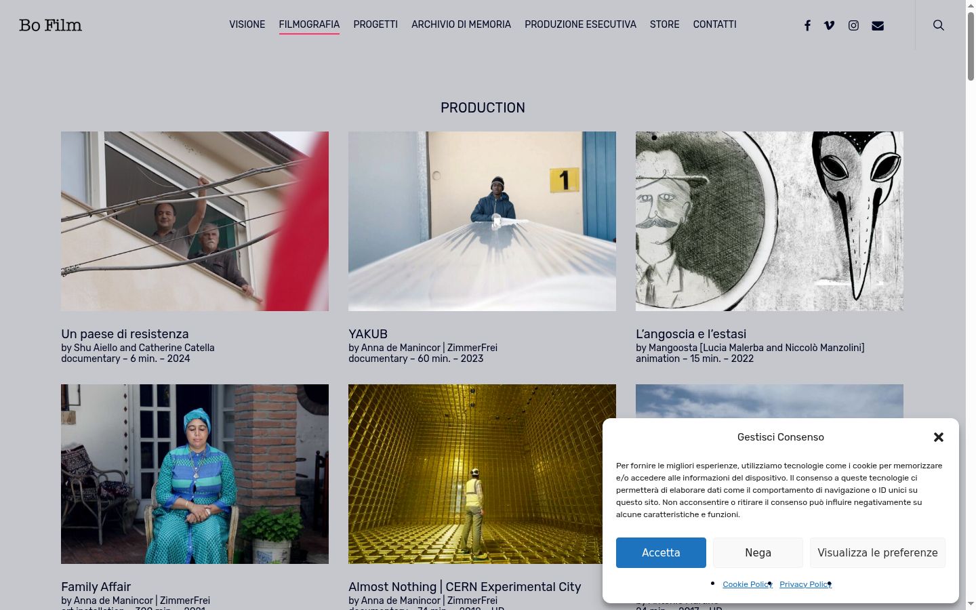
Task: Click the text 'animation – 15 min. – 2022'
Action: pyautogui.click(x=695, y=359)
